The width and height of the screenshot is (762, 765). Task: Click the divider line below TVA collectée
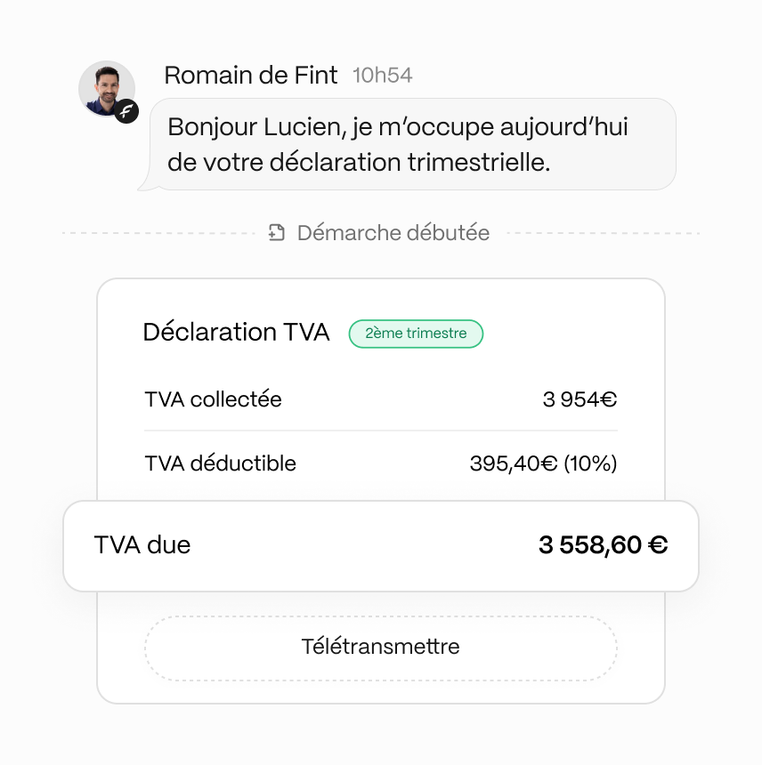[x=380, y=431]
